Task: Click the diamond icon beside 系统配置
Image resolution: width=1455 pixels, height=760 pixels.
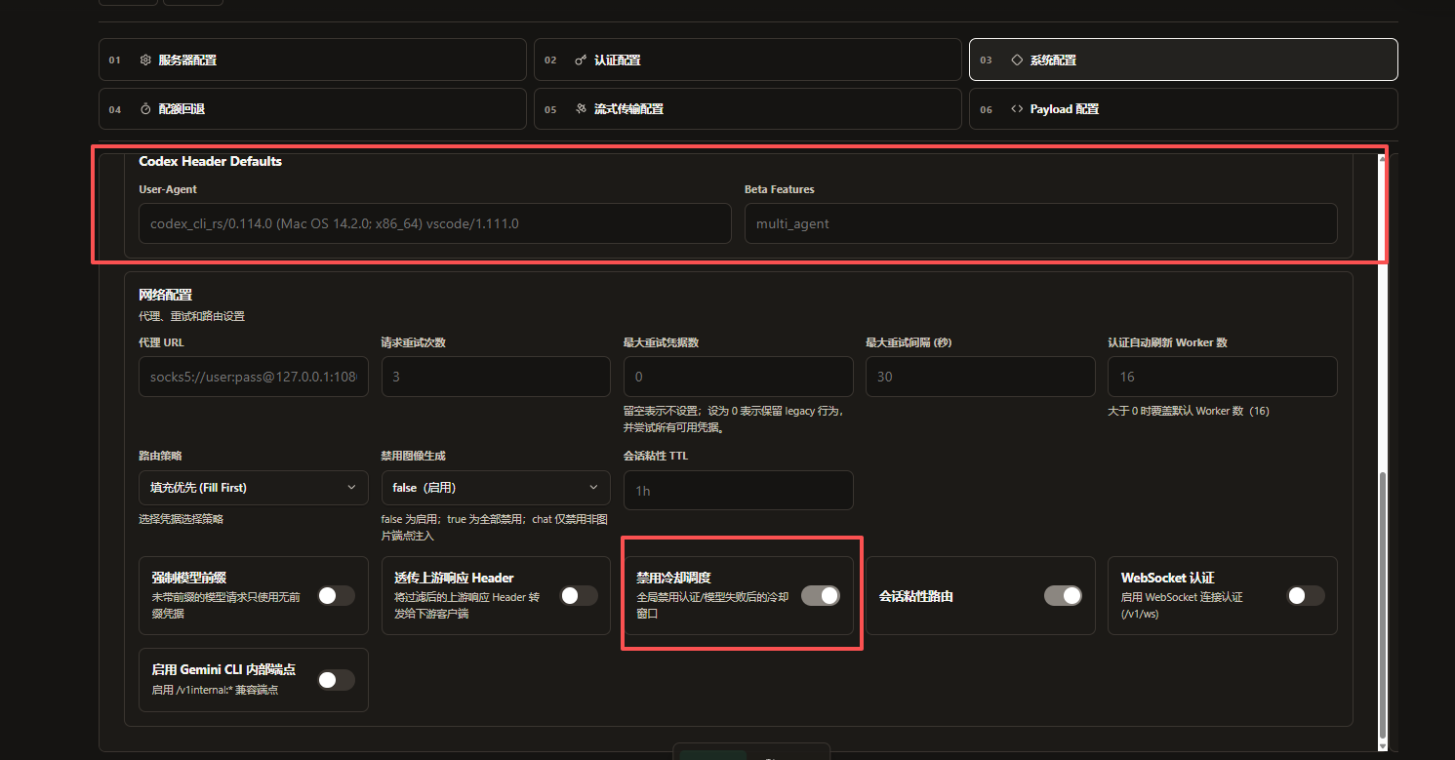Action: (1016, 60)
